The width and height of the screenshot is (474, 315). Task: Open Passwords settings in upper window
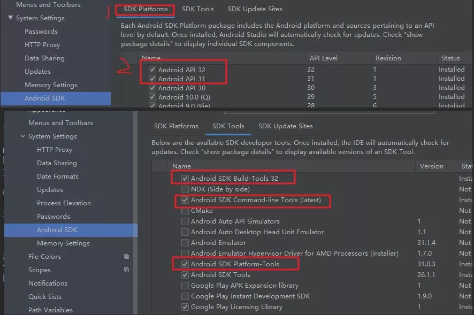tap(41, 32)
